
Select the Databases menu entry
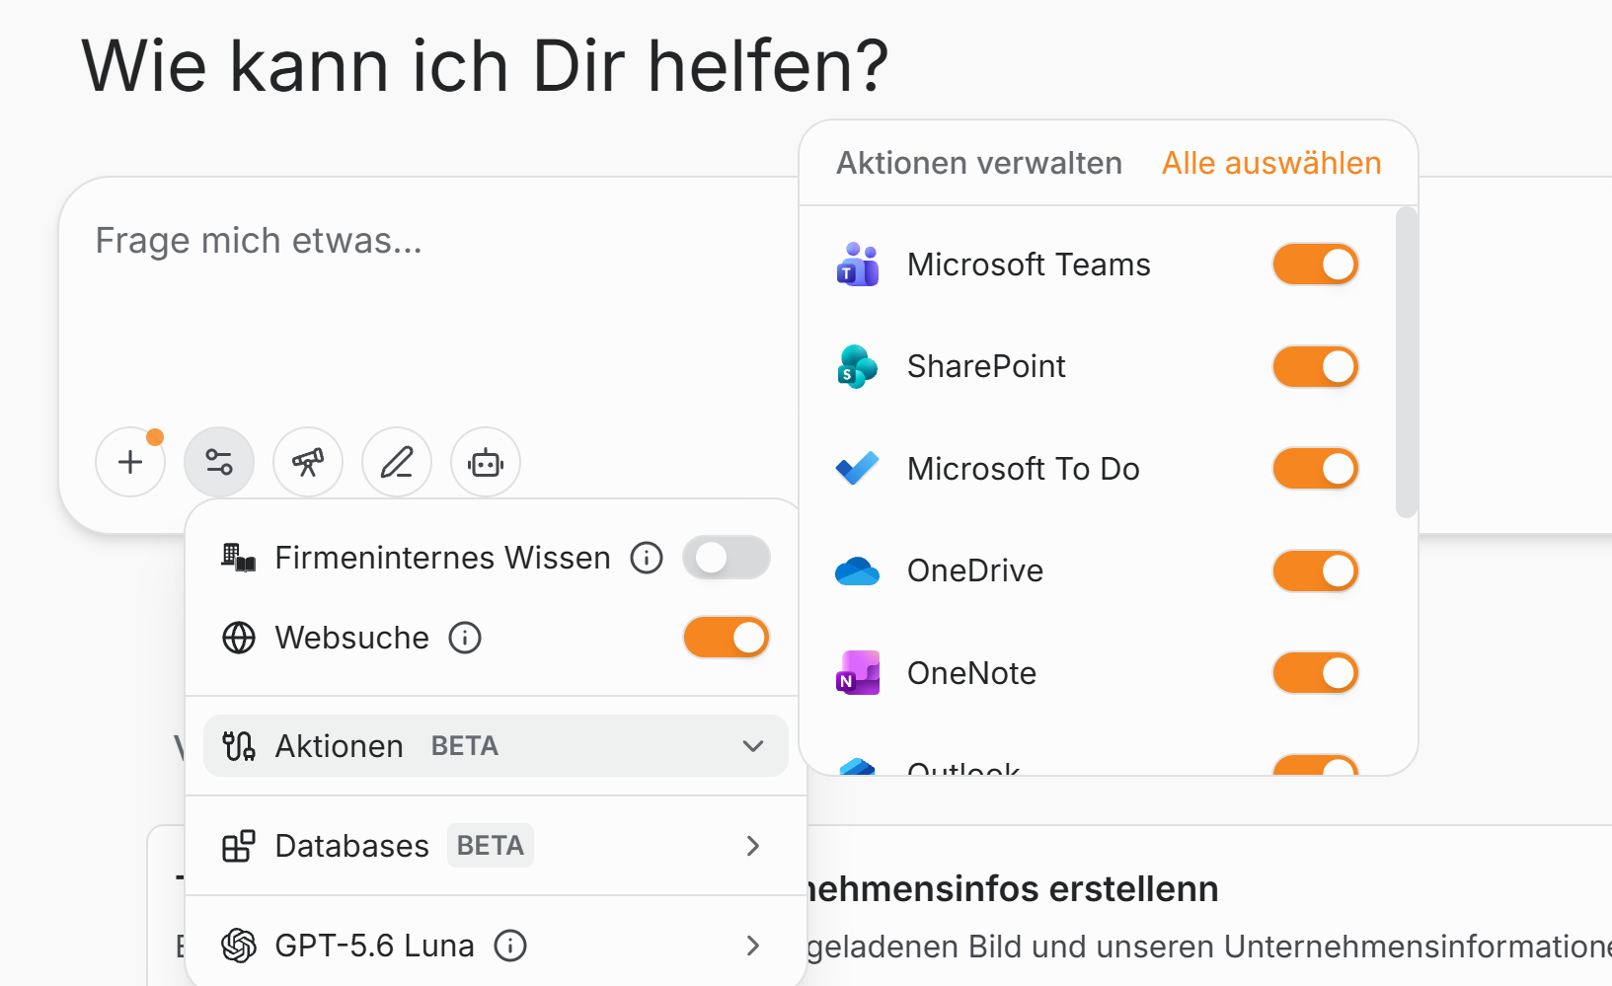[x=496, y=846]
